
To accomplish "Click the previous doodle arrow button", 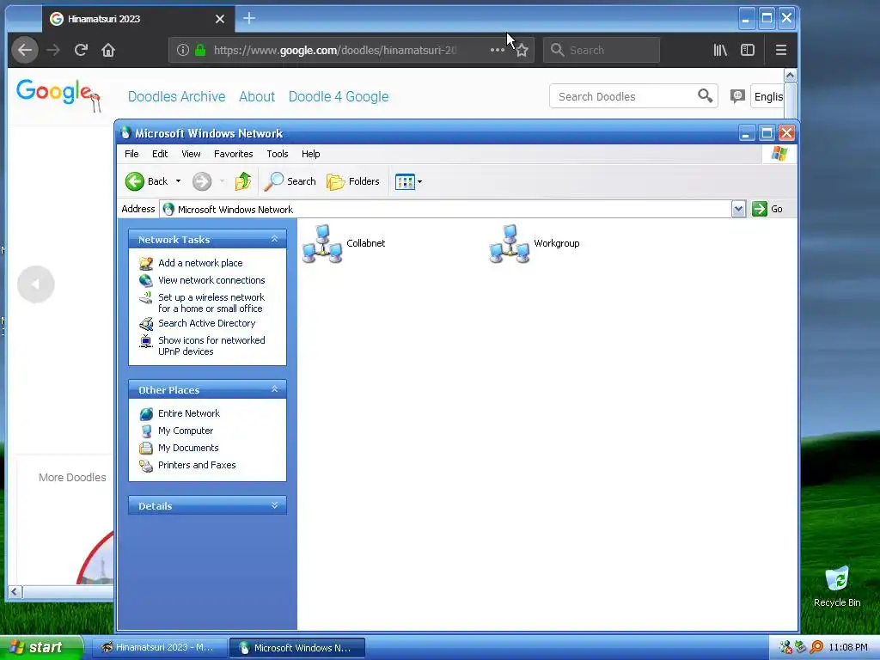I will 36,284.
